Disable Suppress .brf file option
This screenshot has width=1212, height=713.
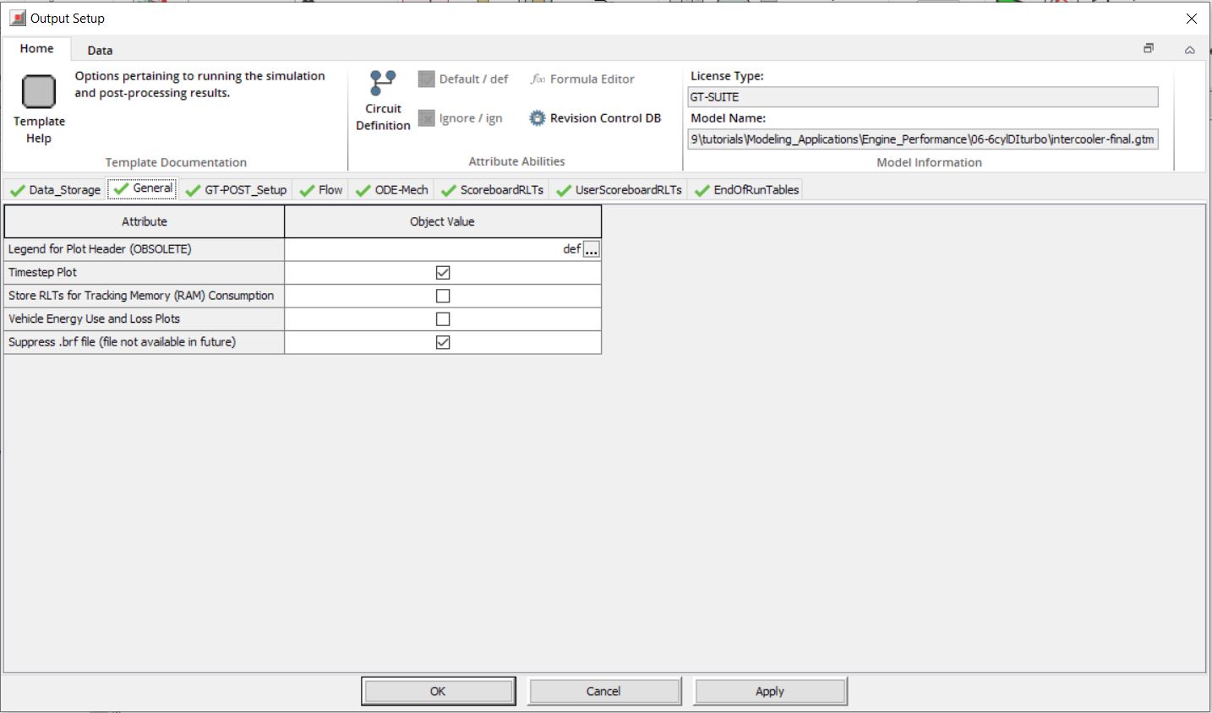coord(442,341)
